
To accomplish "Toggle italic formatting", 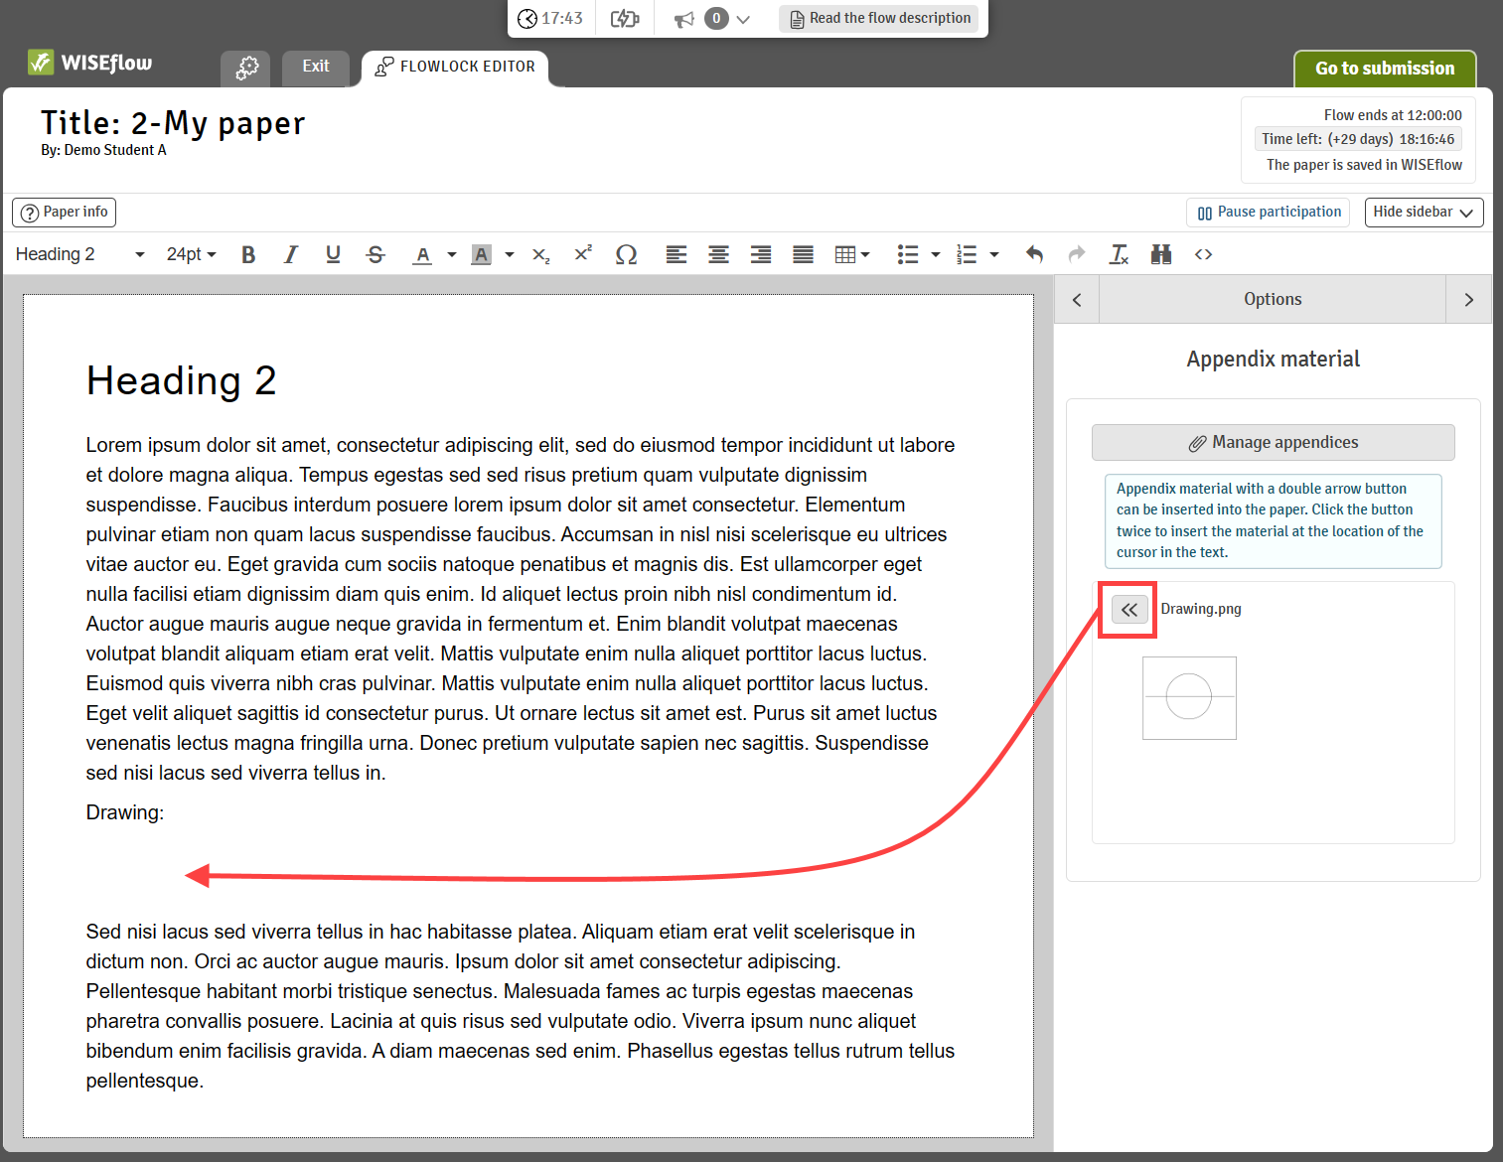I will (290, 254).
